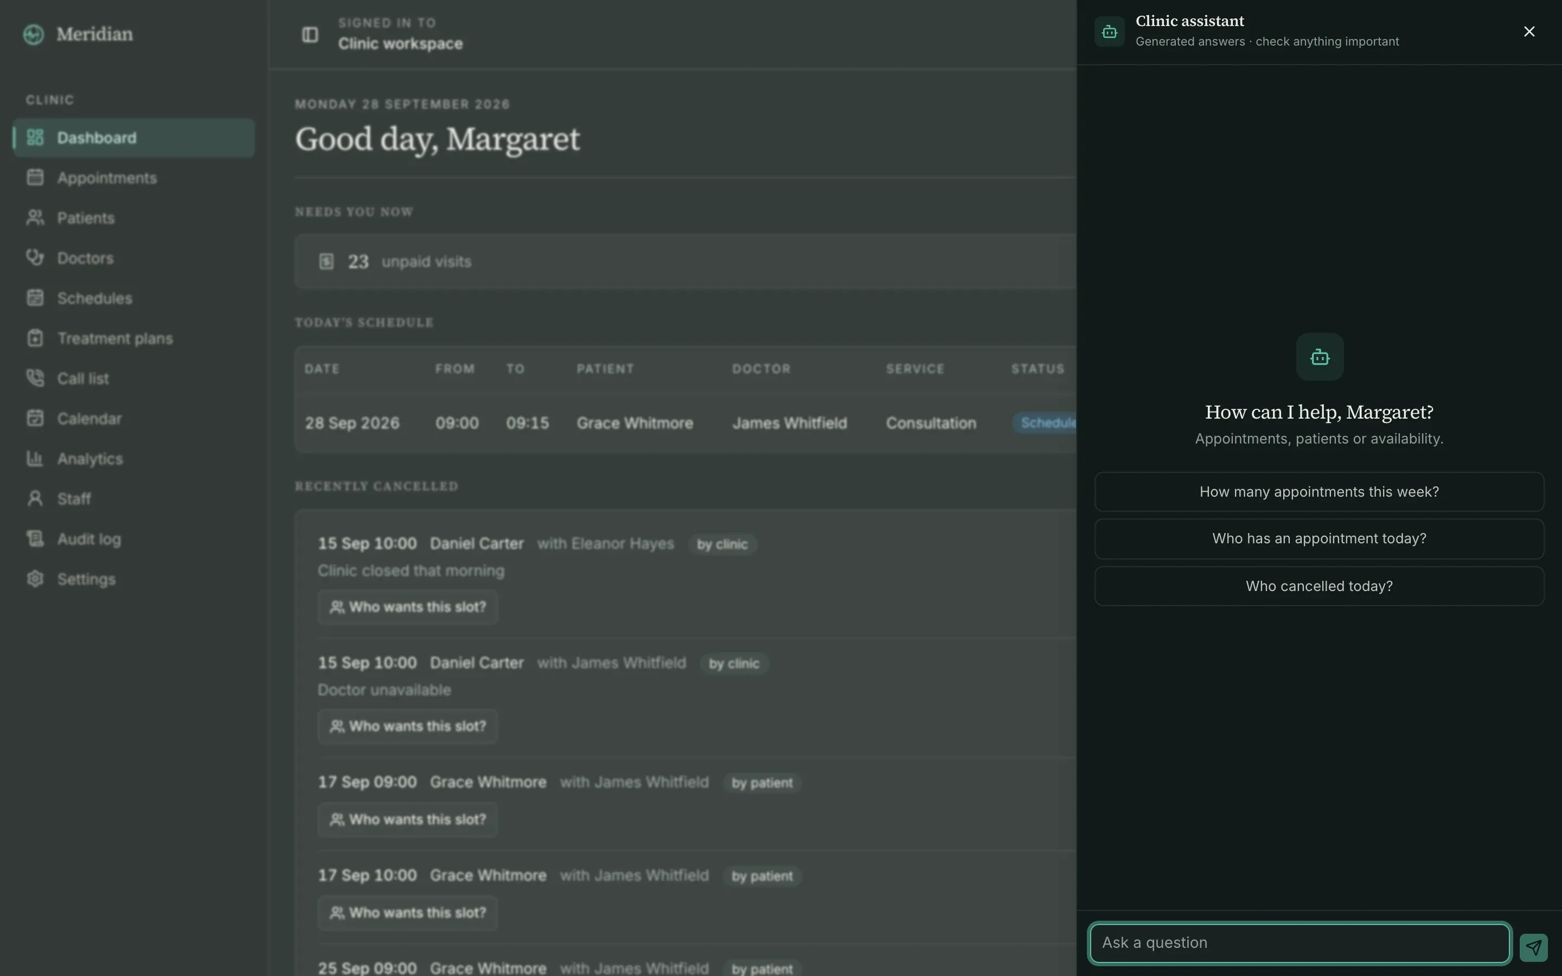Click "Who wants this slot?" under Doctor unavailable

click(408, 726)
